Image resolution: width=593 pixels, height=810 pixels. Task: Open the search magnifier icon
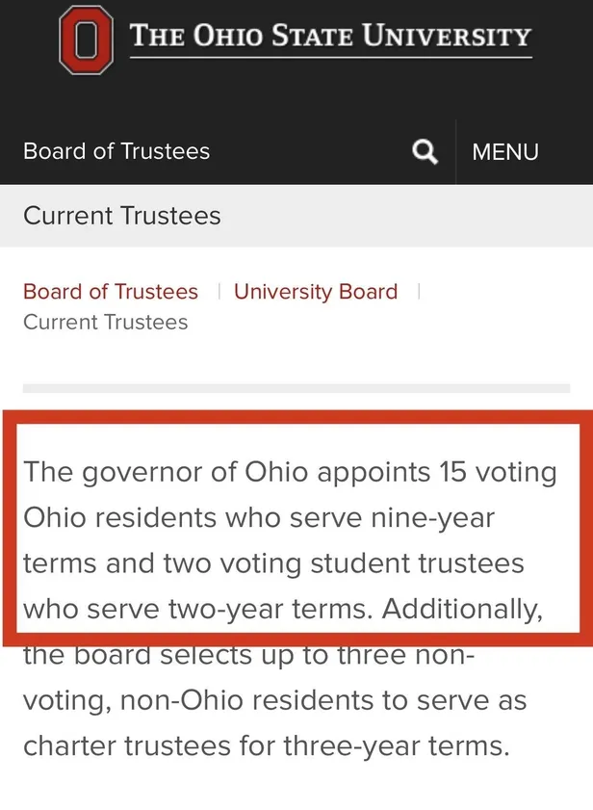coord(425,151)
